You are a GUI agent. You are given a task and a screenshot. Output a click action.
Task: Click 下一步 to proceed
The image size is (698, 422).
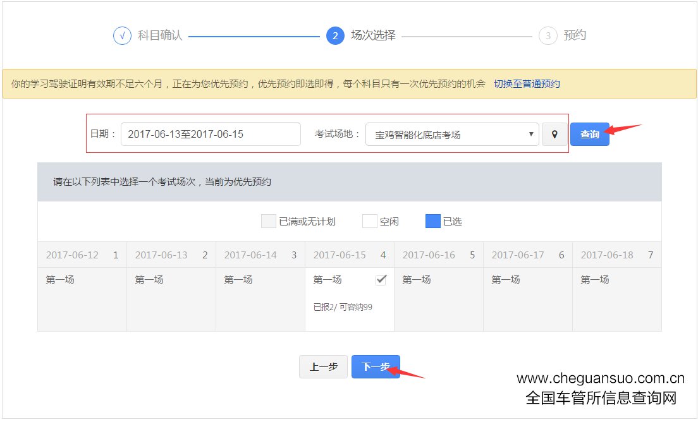point(376,366)
